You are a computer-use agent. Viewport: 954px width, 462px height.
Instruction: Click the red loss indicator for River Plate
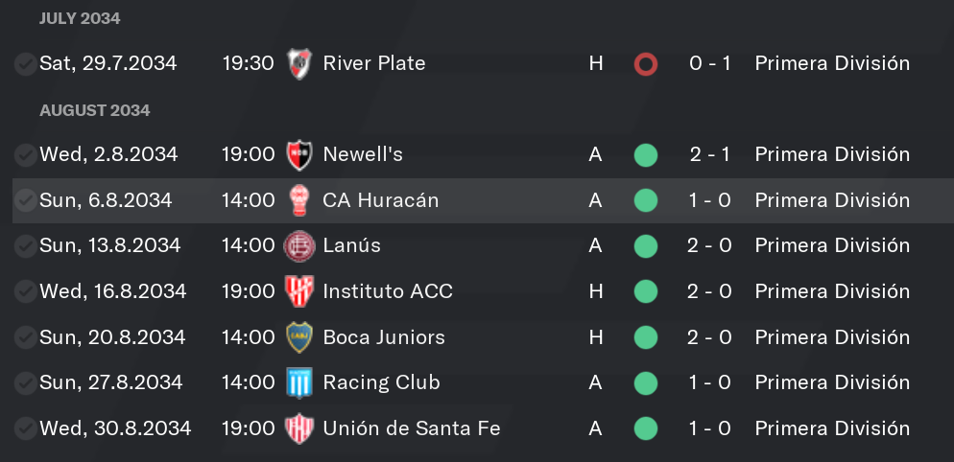(x=646, y=64)
